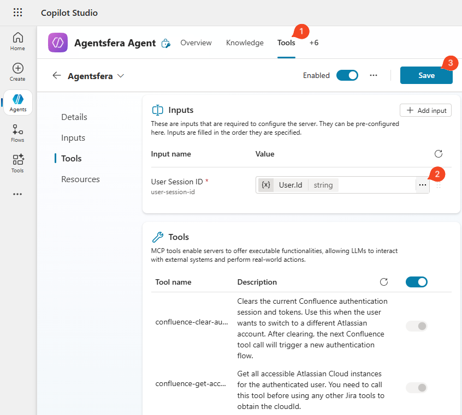This screenshot has width=462, height=415.
Task: Switch to the Knowledge tab
Action: point(245,43)
